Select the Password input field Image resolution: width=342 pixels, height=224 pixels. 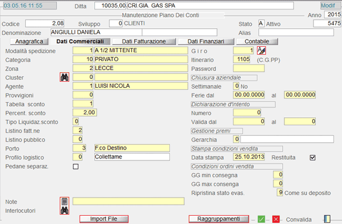pos(249,68)
